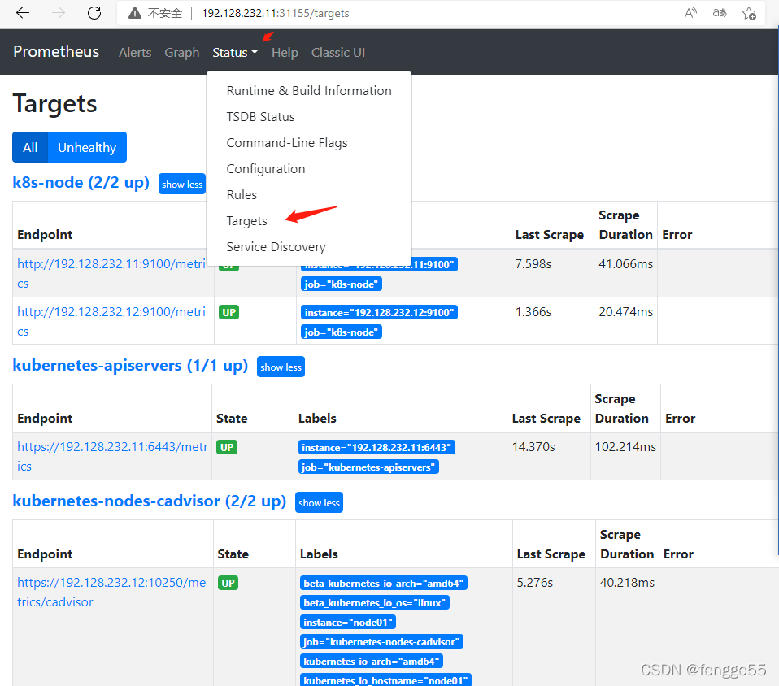
Task: Click beta_kubernetes_io_os="linux" label
Action: coord(375,602)
